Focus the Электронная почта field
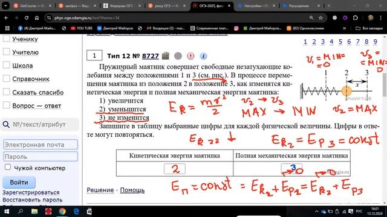Screen dimensions: 387x217 coord(41,145)
